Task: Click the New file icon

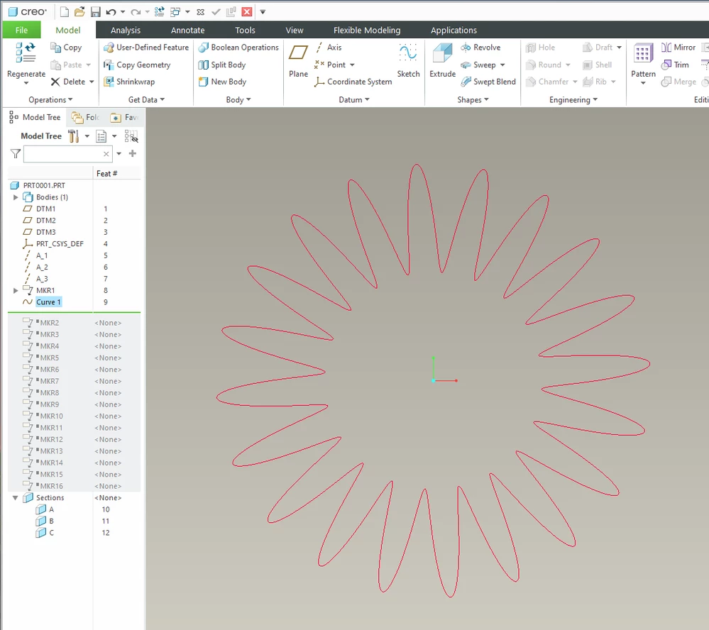Action: click(64, 12)
